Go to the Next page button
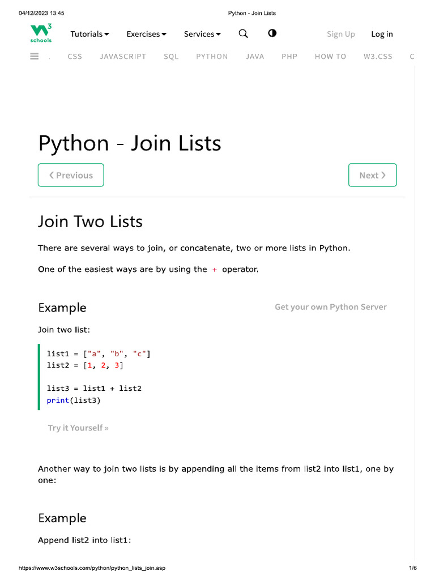435x580 pixels. tap(372, 175)
